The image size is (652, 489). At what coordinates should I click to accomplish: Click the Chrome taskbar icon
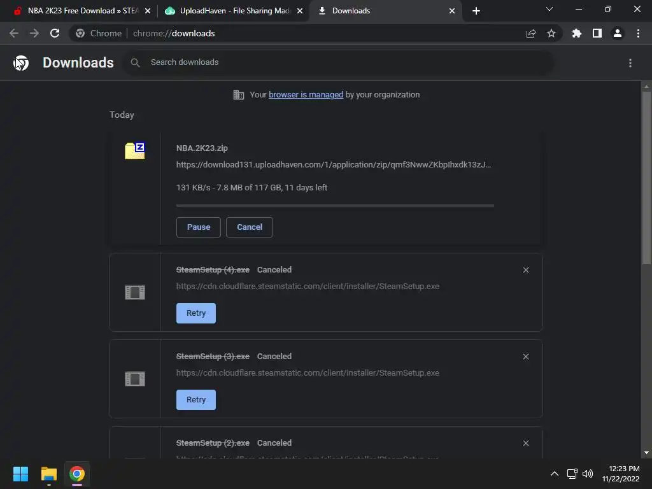[x=77, y=474]
